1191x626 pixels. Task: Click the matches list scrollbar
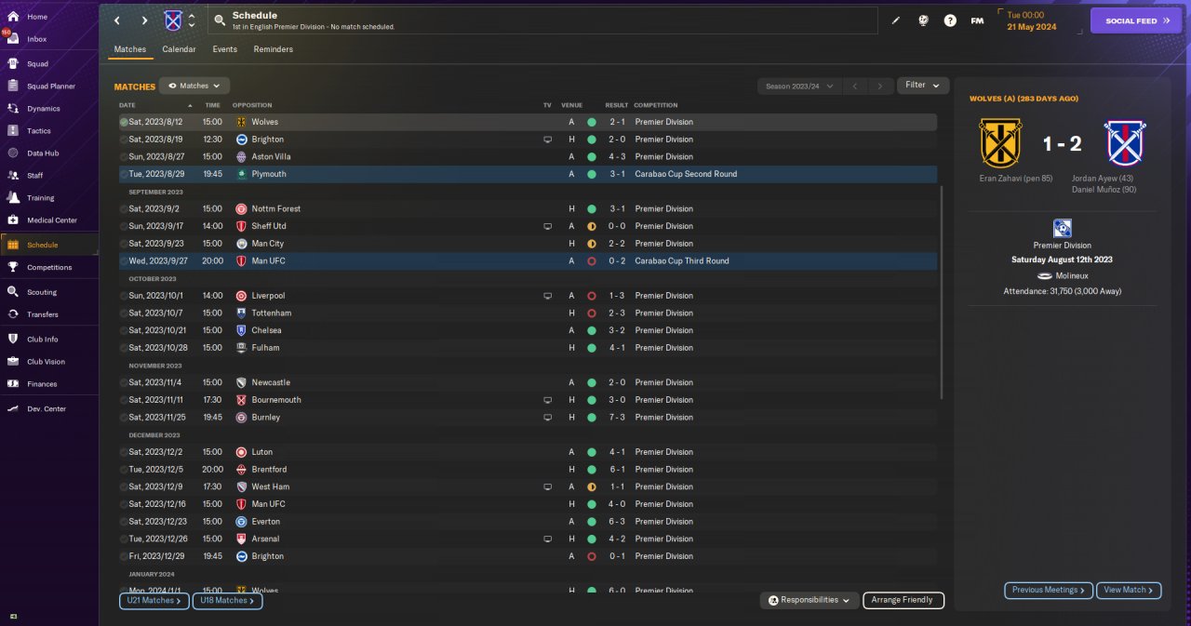(x=943, y=293)
